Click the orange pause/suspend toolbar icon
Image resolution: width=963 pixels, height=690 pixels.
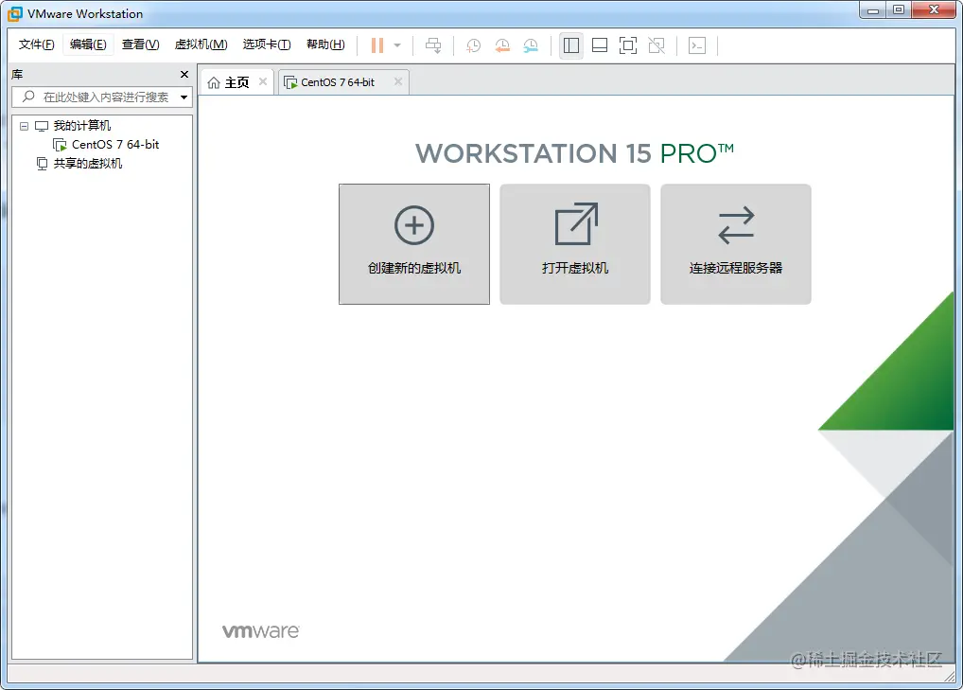click(x=377, y=45)
